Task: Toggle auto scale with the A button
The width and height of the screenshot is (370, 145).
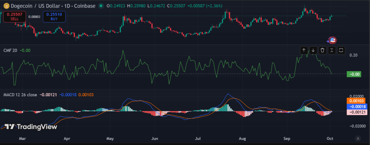Action: point(358,138)
